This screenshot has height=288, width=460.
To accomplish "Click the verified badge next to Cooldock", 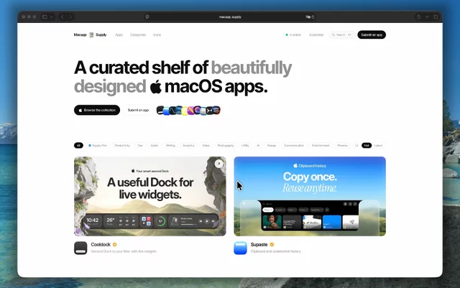I will pos(115,245).
